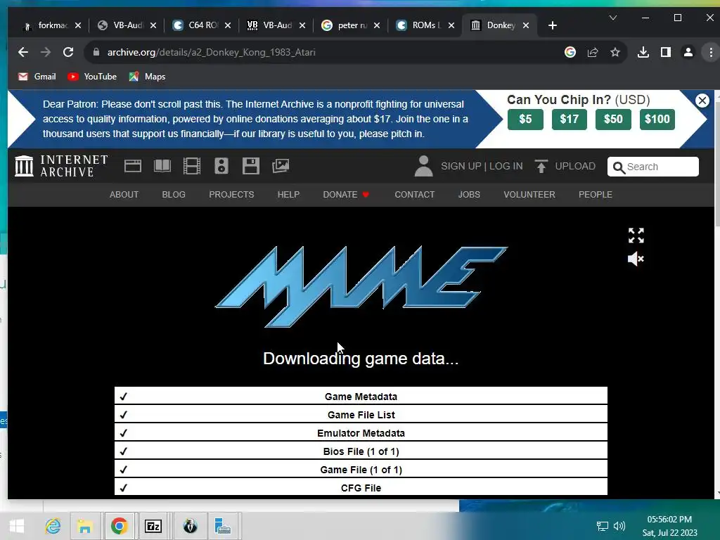This screenshot has width=720, height=540.
Task: Toggle emulator sound mute icon
Action: (x=636, y=259)
